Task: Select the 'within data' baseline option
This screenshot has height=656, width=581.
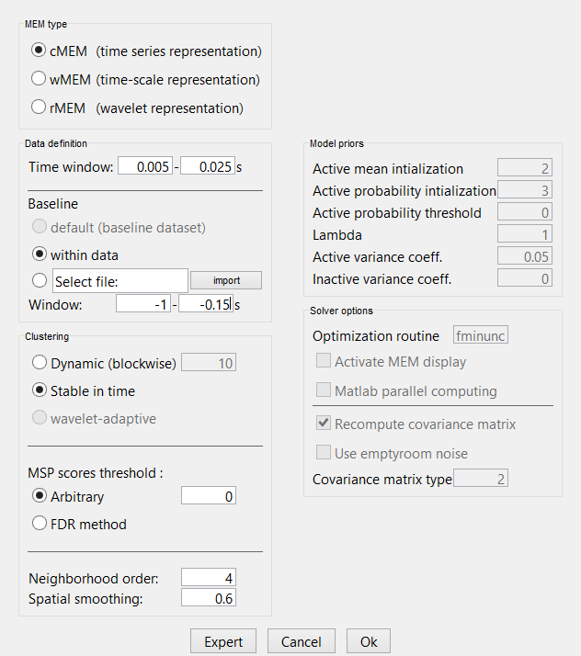Action: point(39,254)
